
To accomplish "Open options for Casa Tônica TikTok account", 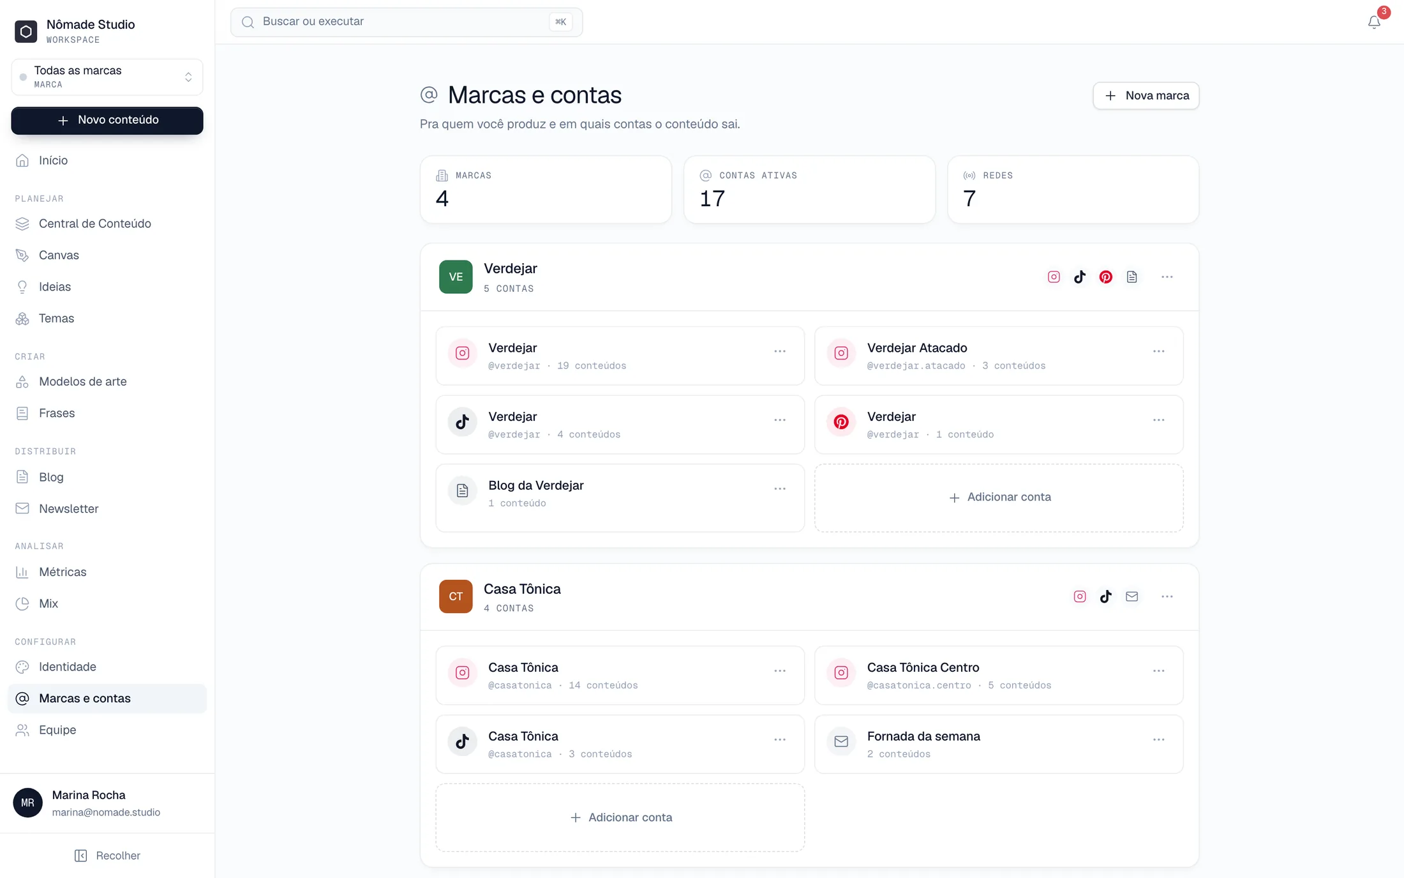I will click(780, 739).
